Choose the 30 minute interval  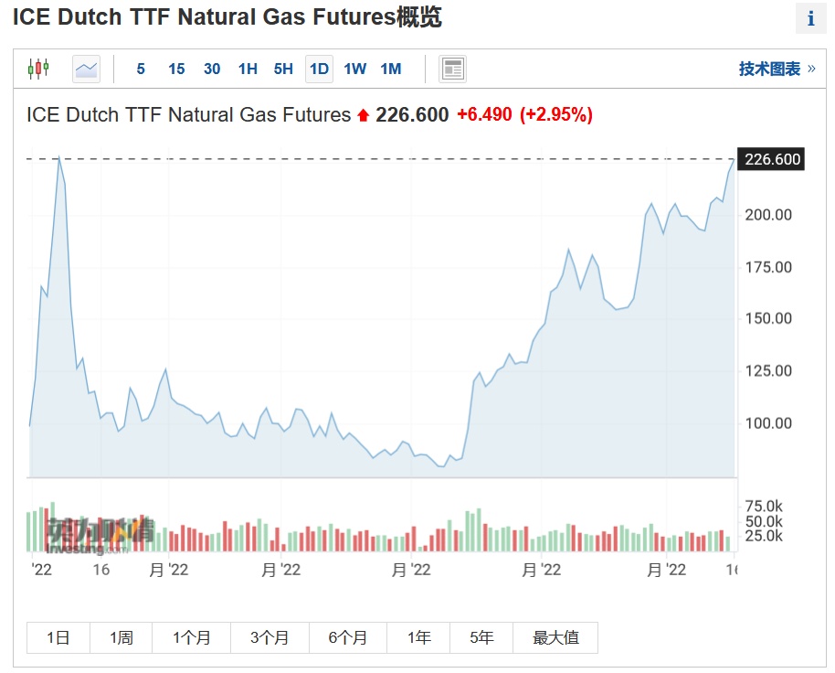(212, 69)
